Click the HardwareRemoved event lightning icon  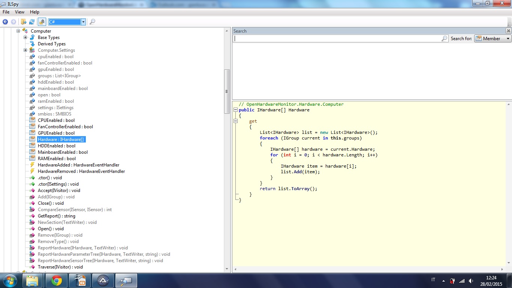[32, 171]
